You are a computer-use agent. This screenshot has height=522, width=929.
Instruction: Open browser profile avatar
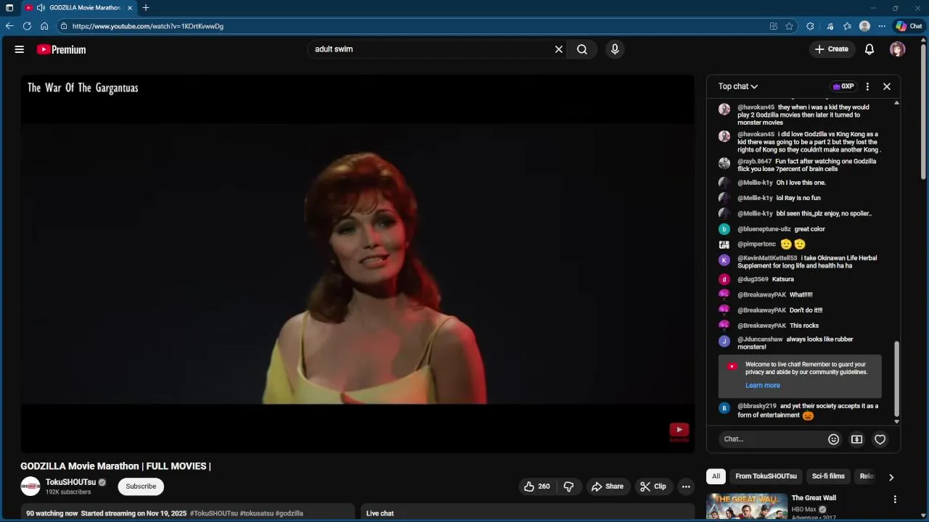[x=864, y=26]
